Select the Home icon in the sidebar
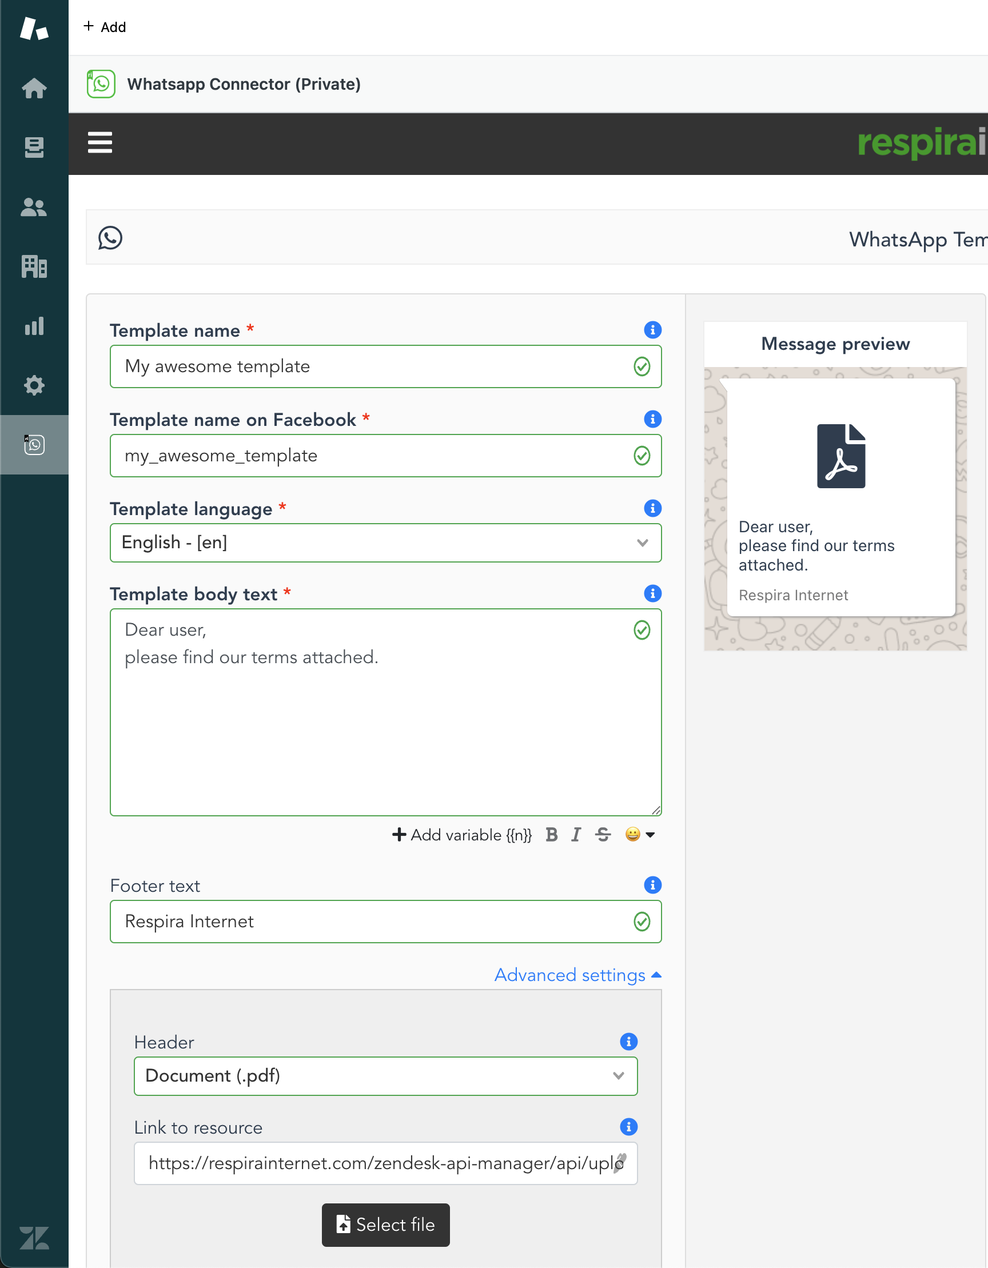This screenshot has width=988, height=1268. 34,88
